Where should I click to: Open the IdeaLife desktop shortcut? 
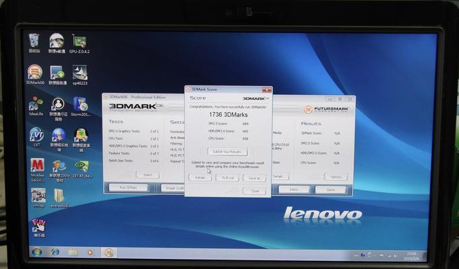(36, 106)
